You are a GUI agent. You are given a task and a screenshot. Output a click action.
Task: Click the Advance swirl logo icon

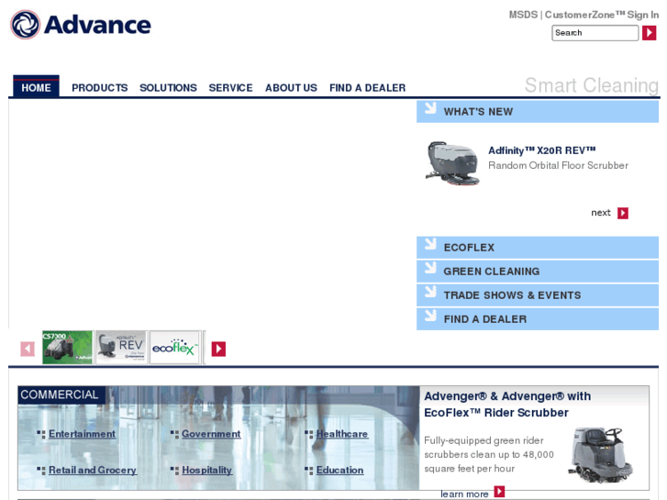pyautogui.click(x=25, y=25)
